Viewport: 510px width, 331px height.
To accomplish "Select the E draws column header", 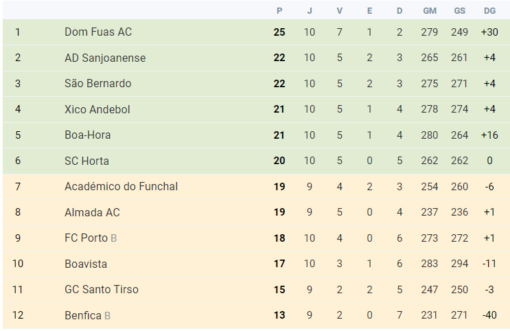I will (x=369, y=11).
